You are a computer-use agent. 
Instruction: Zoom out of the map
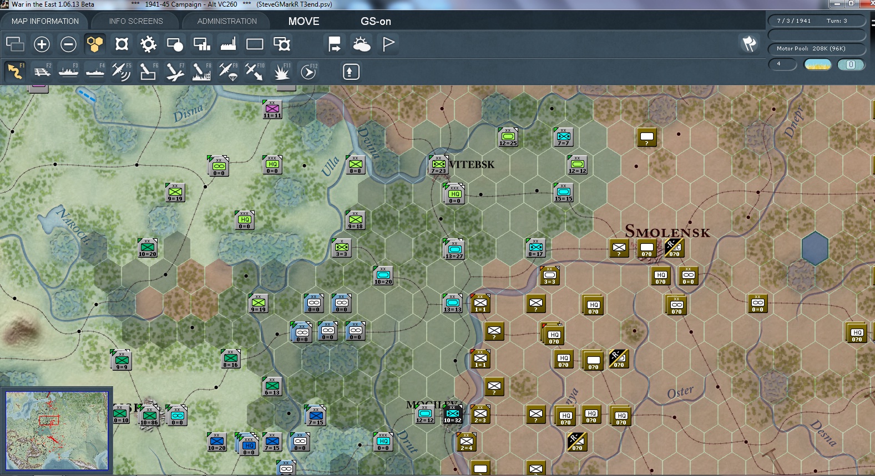[x=68, y=44]
